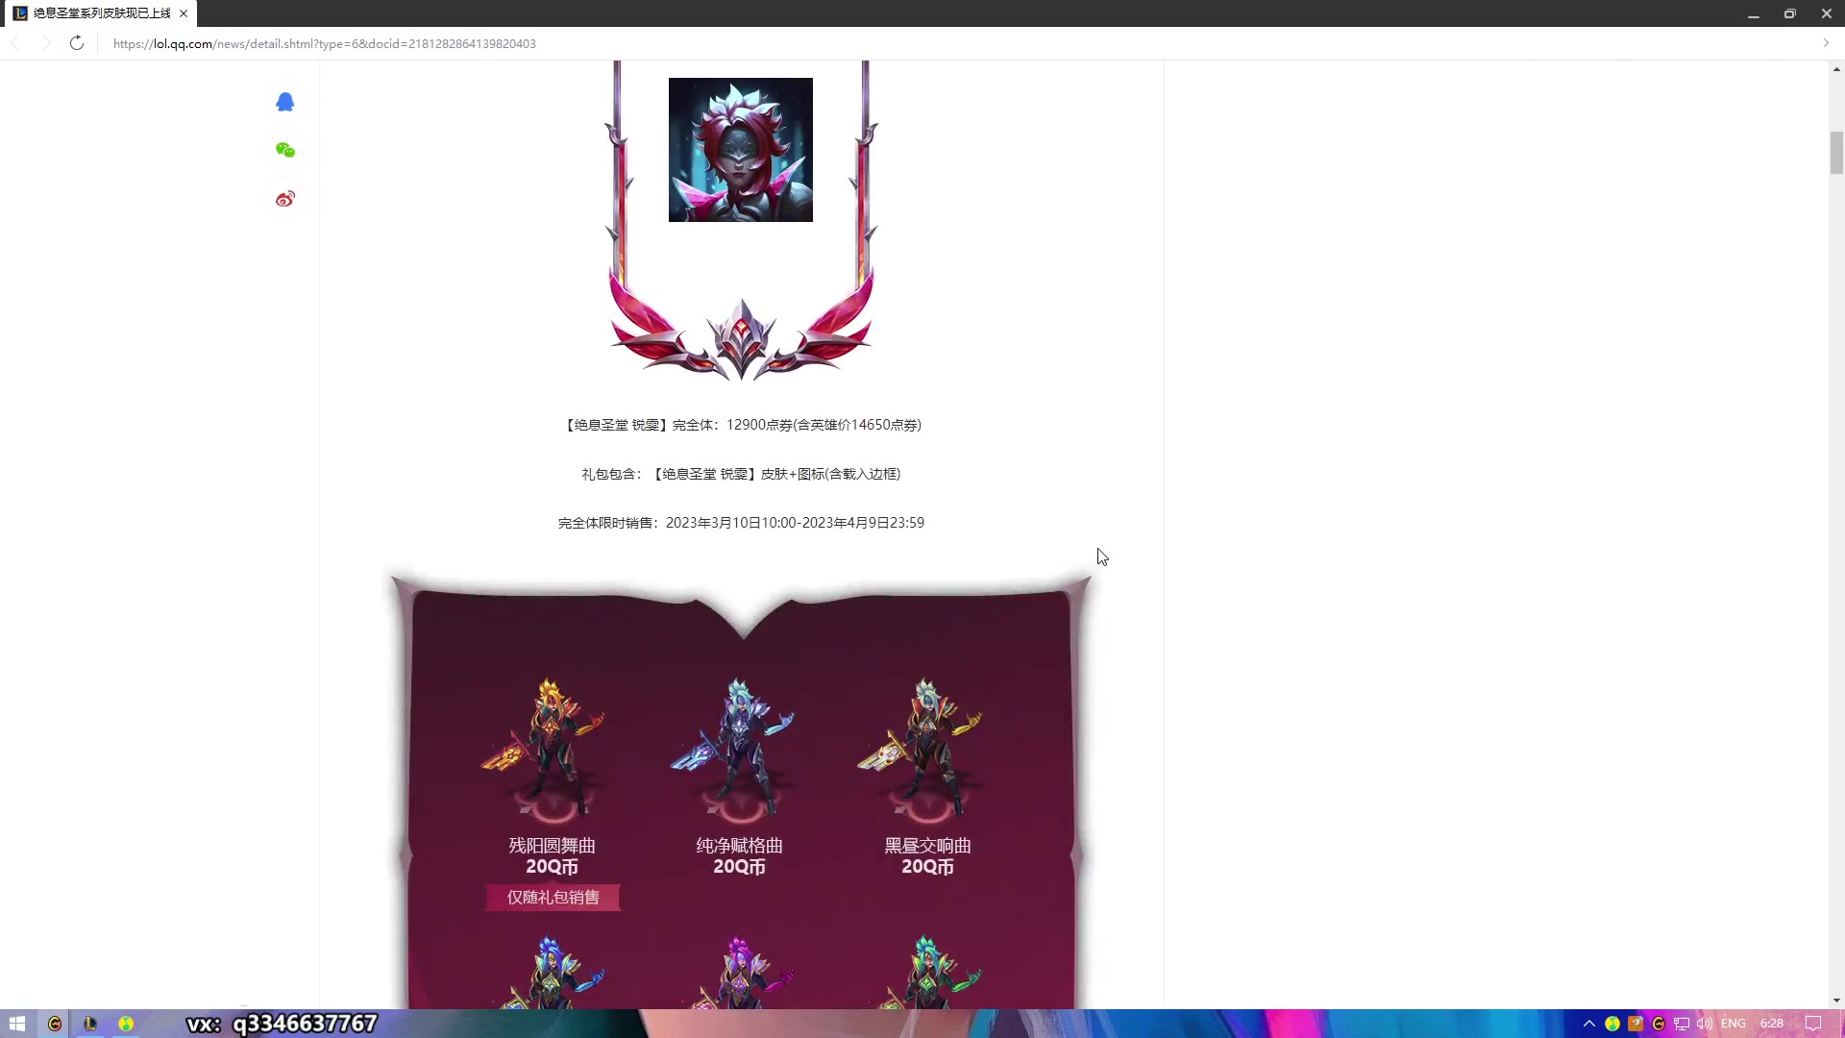The width and height of the screenshot is (1845, 1038).
Task: Click the network status tray icon
Action: [x=1682, y=1024]
